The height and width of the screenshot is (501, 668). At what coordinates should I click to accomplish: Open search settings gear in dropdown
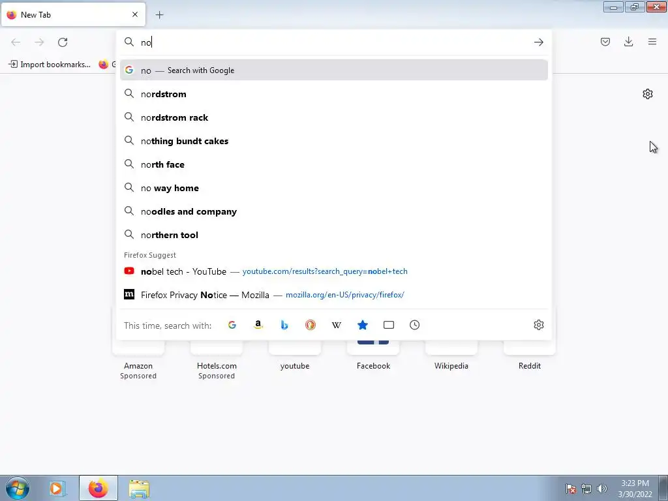(538, 325)
